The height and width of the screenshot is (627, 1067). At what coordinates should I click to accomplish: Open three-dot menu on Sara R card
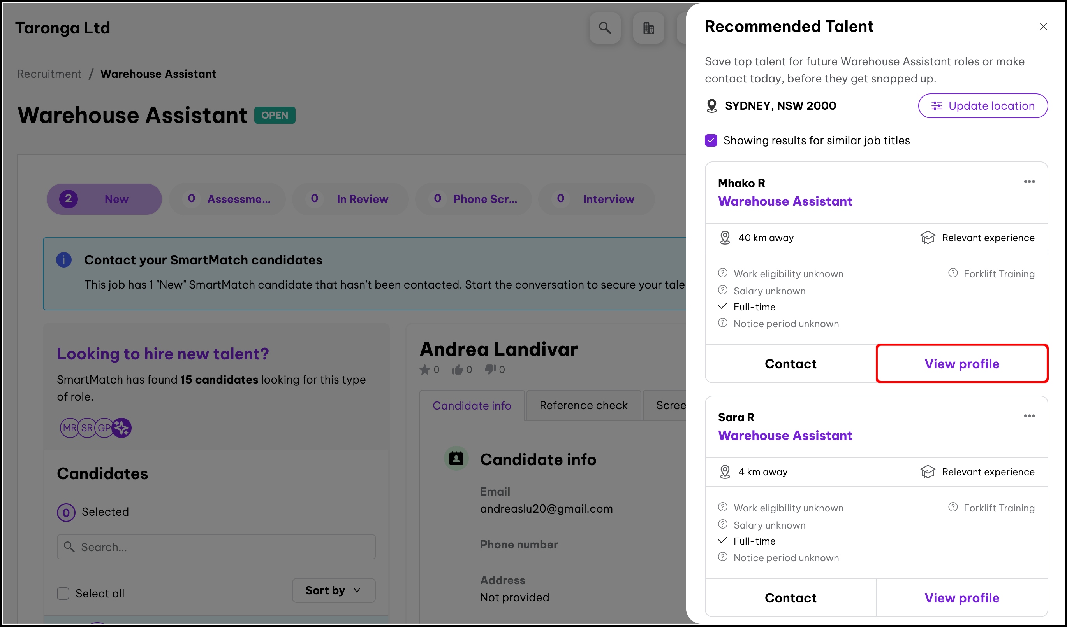[1029, 416]
